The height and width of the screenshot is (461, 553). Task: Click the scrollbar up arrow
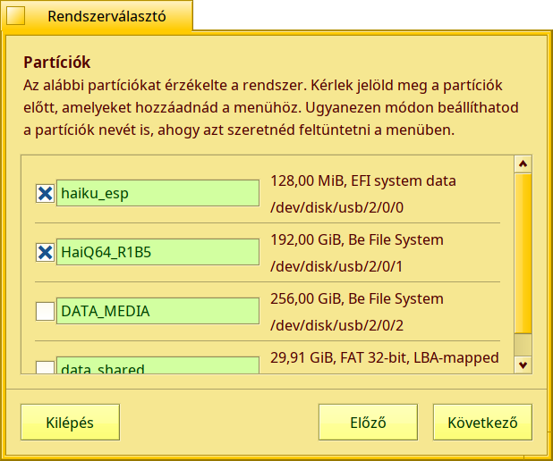523,163
